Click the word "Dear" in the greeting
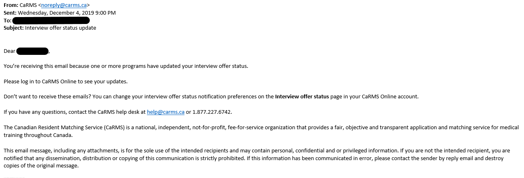524x178 pixels. tap(9, 51)
